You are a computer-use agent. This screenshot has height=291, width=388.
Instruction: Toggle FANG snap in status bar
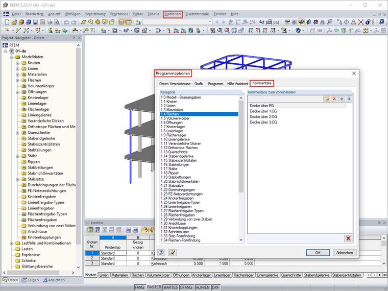pos(139,287)
